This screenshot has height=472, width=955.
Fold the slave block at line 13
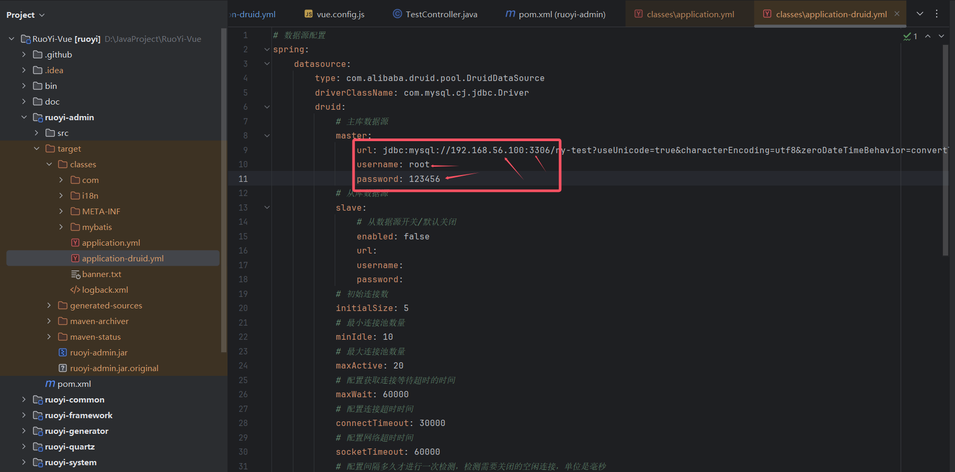[x=267, y=208]
